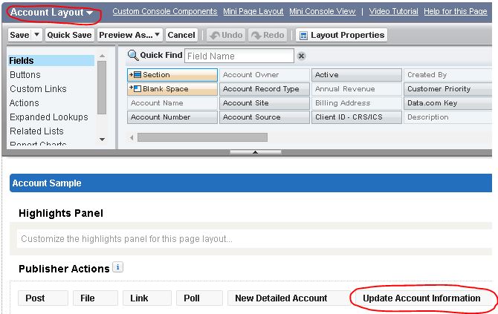Select the Account Record Type field
498x314 pixels.
tap(265, 89)
